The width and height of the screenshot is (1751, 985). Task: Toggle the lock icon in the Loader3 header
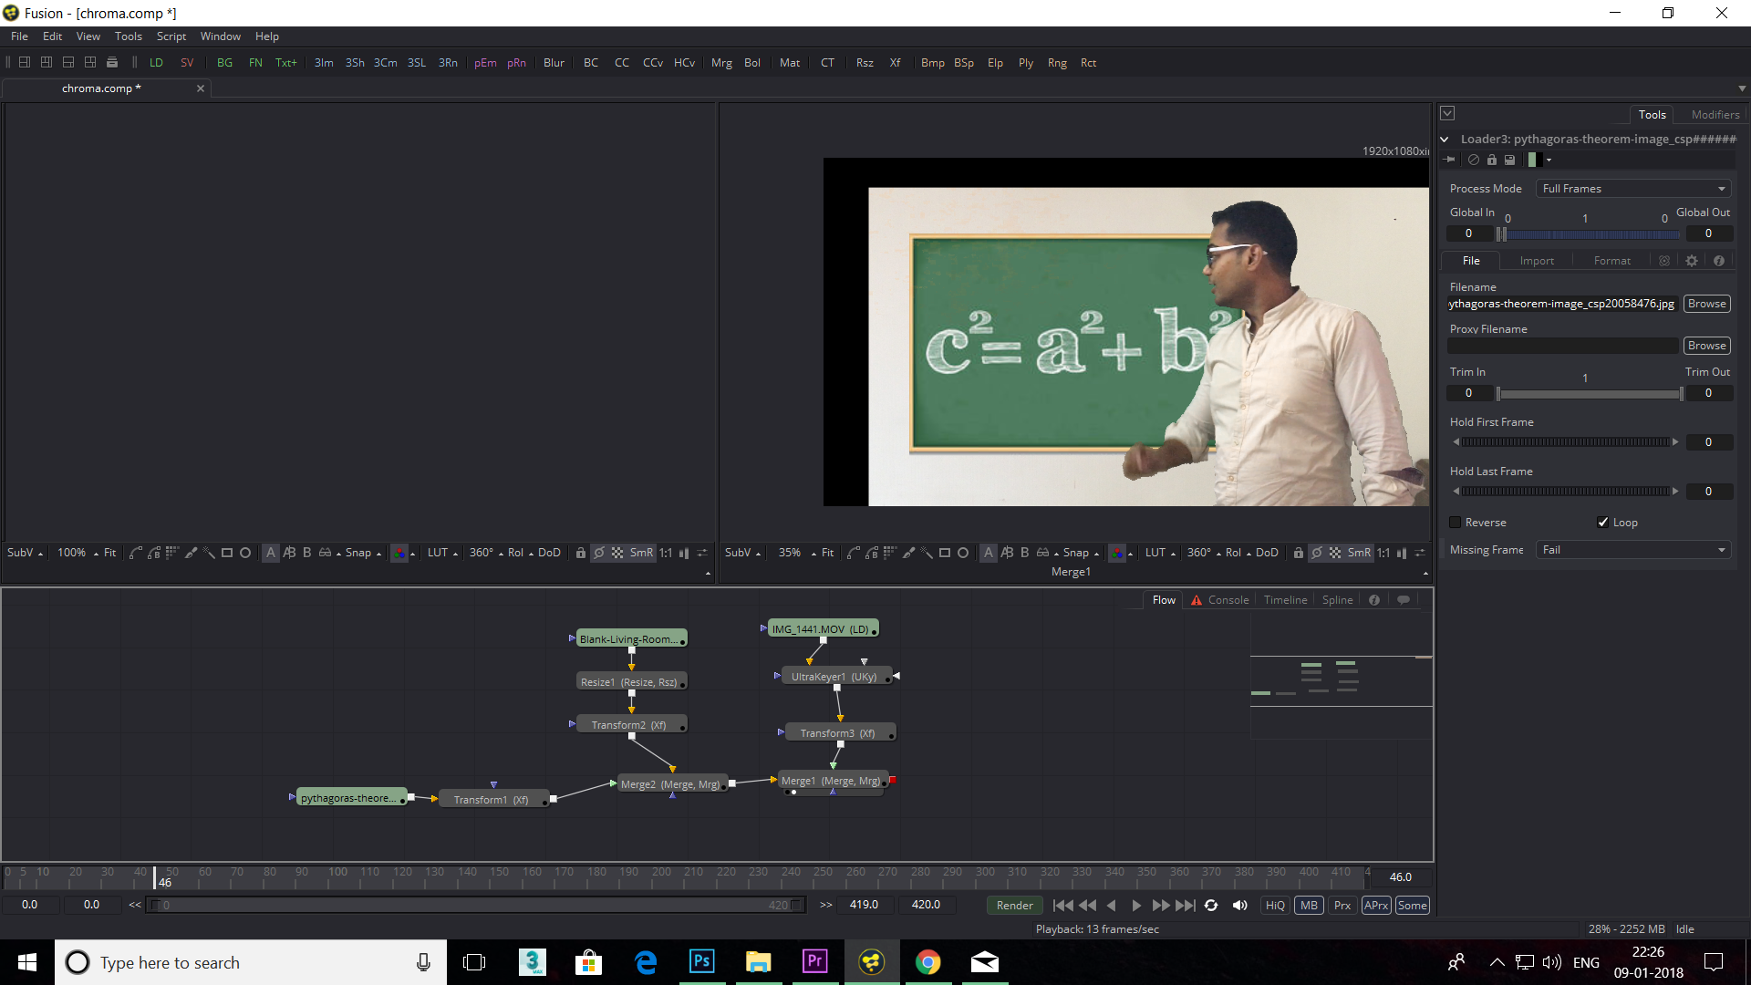pos(1492,160)
